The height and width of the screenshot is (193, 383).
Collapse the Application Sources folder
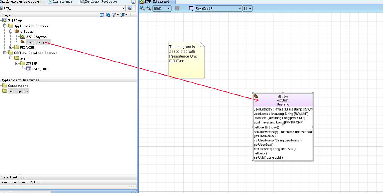click(x=5, y=26)
